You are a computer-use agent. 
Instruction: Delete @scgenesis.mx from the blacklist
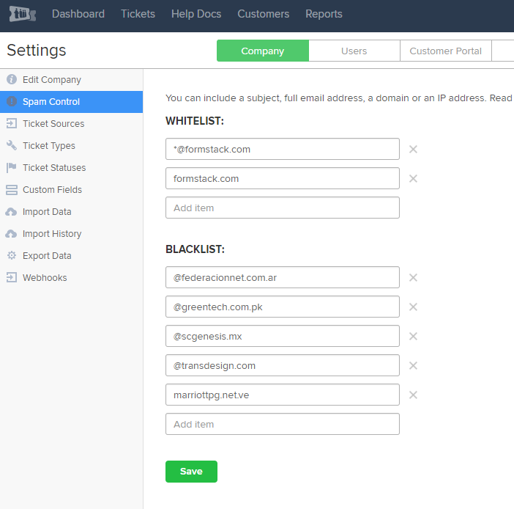click(413, 336)
